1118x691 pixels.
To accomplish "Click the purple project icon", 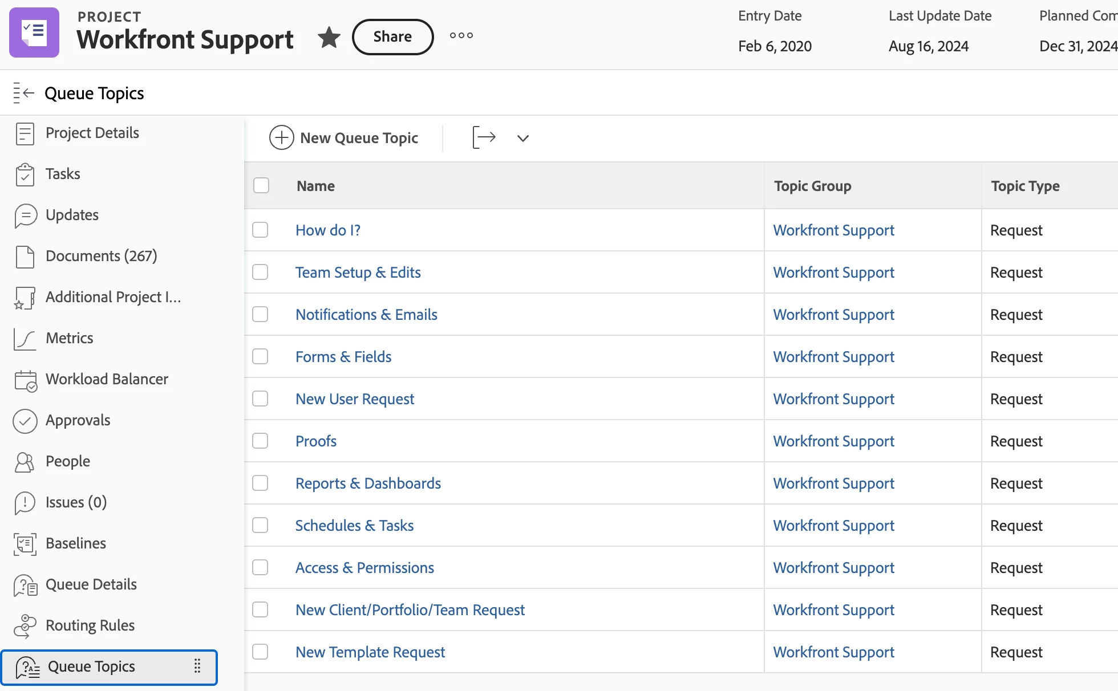I will pos(34,32).
